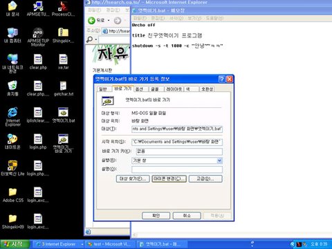Expand the Run window mode dropdown
332x249 pixels.
[x=220, y=160]
